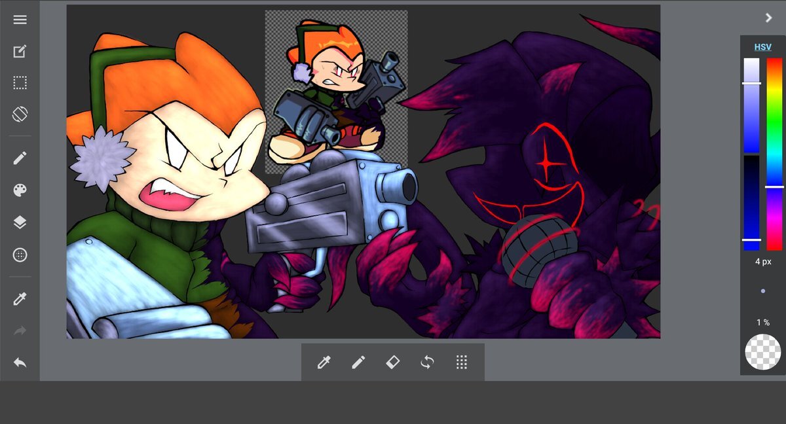The width and height of the screenshot is (786, 424).
Task: Tap the reference image on checkered background
Action: coord(336,92)
